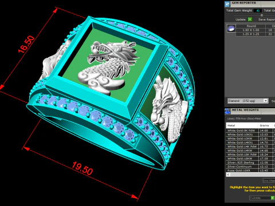Click the count 18 cell in gem table

270,30
